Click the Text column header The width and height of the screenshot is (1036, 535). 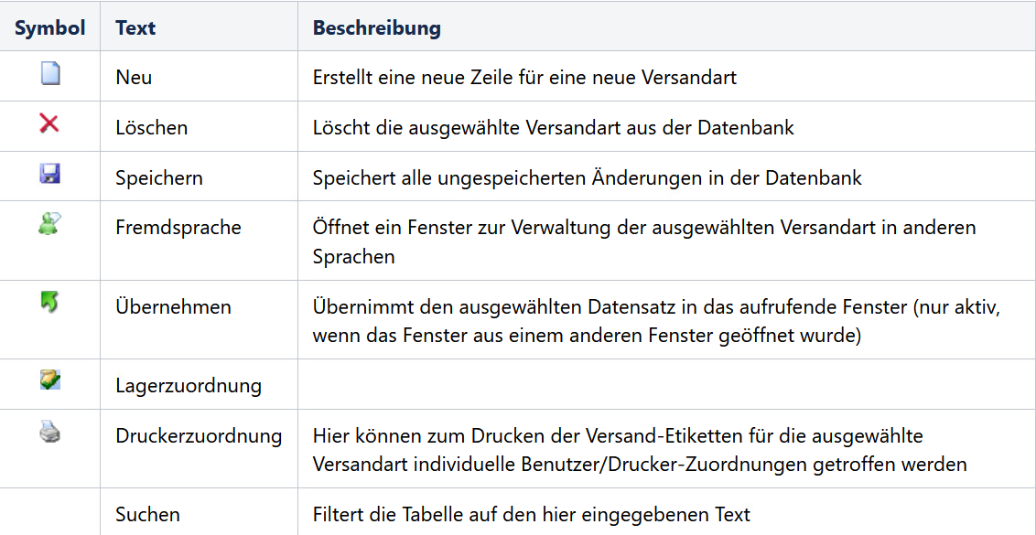coord(135,27)
